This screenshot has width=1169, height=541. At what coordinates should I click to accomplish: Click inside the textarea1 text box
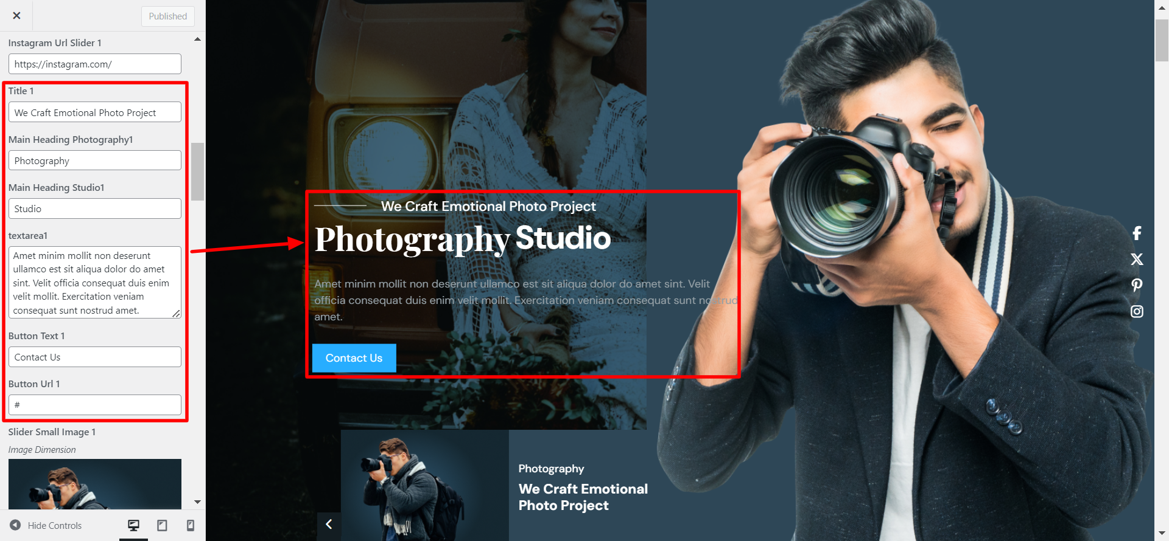coord(95,283)
